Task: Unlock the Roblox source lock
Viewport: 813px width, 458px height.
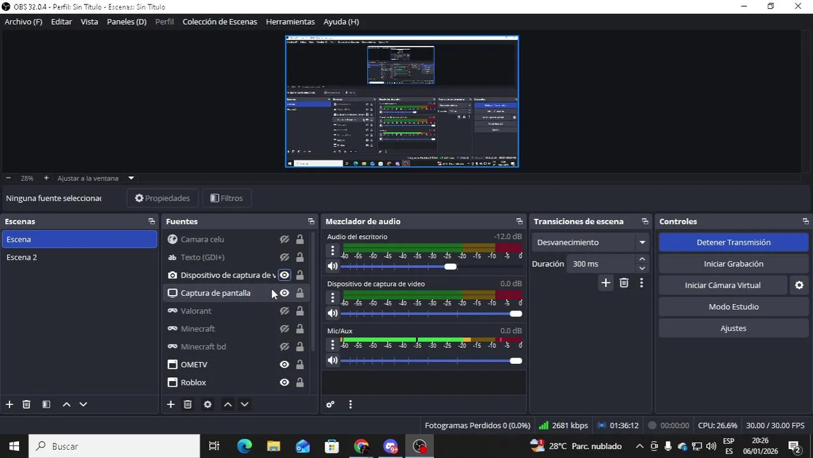Action: point(300,382)
